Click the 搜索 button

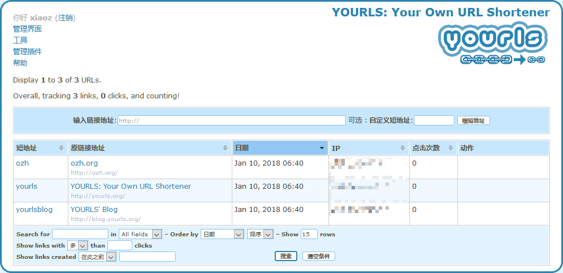286,256
